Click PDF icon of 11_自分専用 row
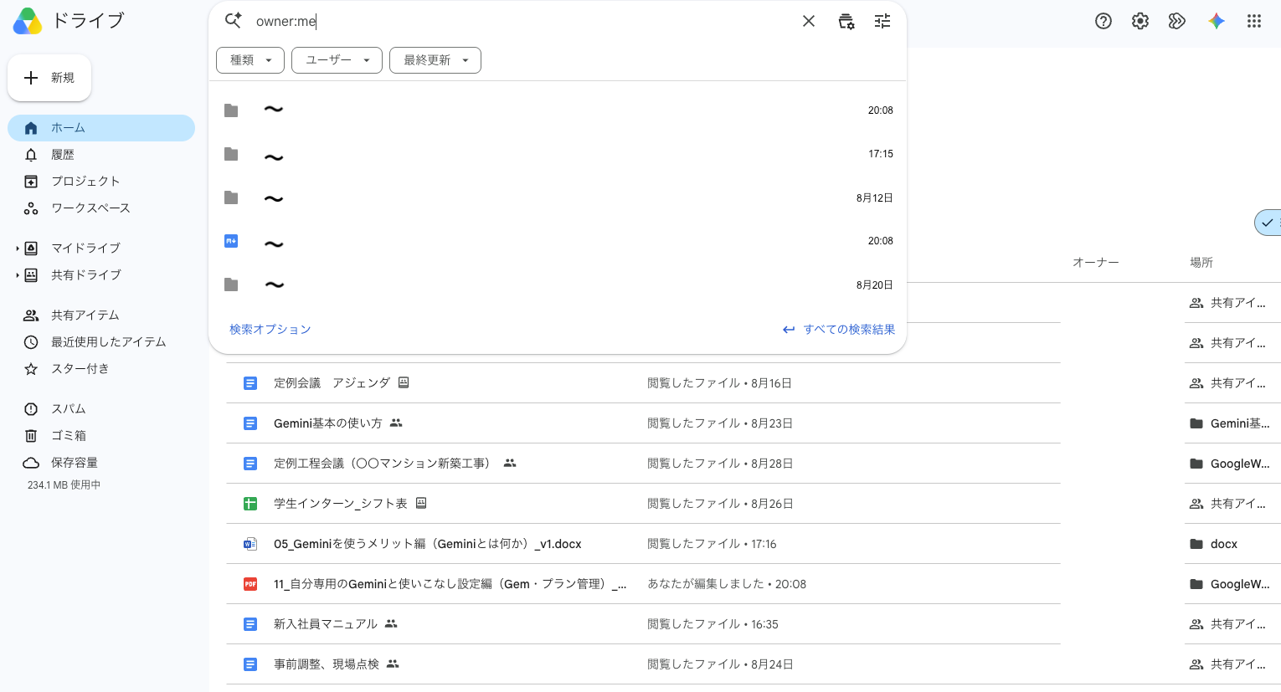This screenshot has height=692, width=1281. [x=250, y=584]
